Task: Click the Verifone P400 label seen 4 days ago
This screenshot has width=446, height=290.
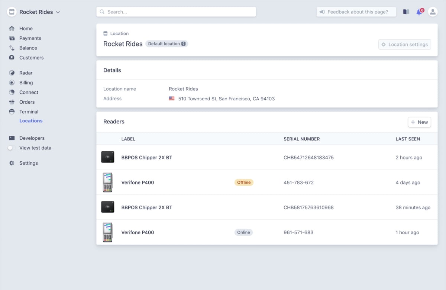Action: (138, 183)
